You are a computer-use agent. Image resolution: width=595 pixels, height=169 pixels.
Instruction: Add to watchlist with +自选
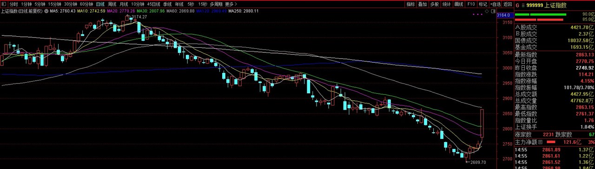click(x=495, y=4)
